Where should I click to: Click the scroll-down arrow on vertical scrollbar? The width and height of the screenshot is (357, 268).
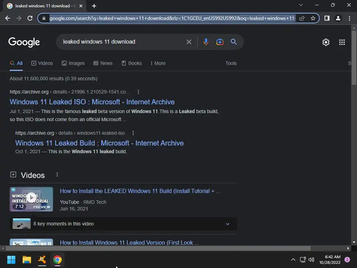354,242
